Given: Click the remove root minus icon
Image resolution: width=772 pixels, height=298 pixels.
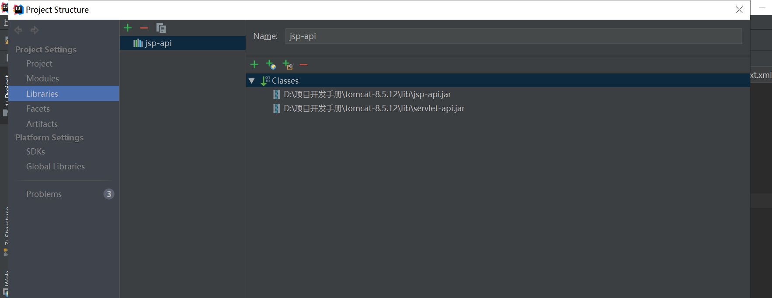Looking at the screenshot, I should click(x=303, y=65).
